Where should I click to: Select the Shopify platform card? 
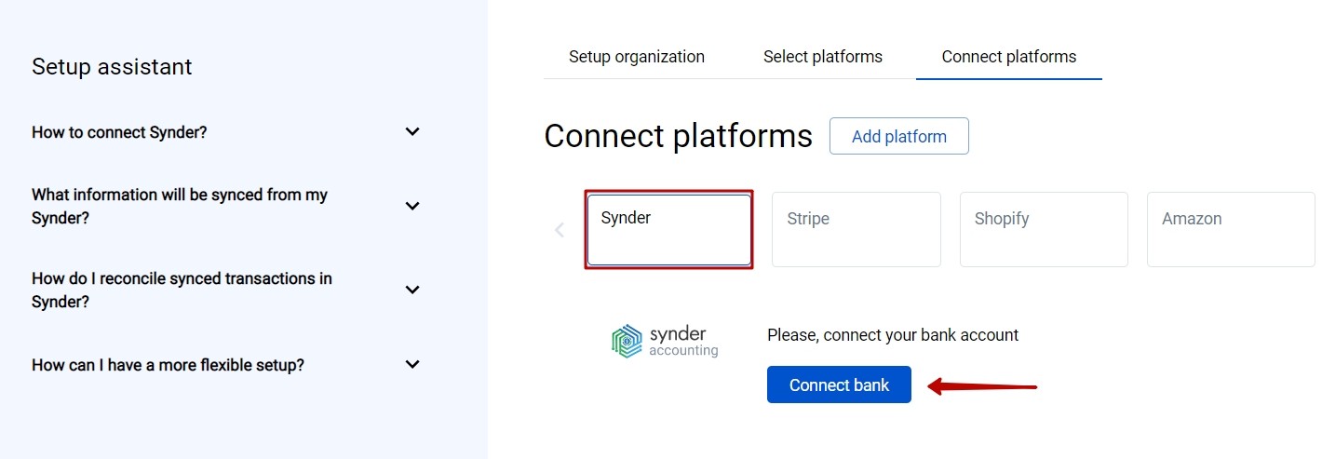coord(1044,230)
